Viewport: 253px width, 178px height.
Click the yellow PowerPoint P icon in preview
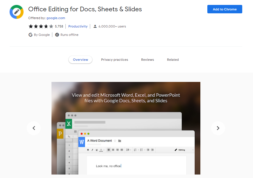click(60, 133)
